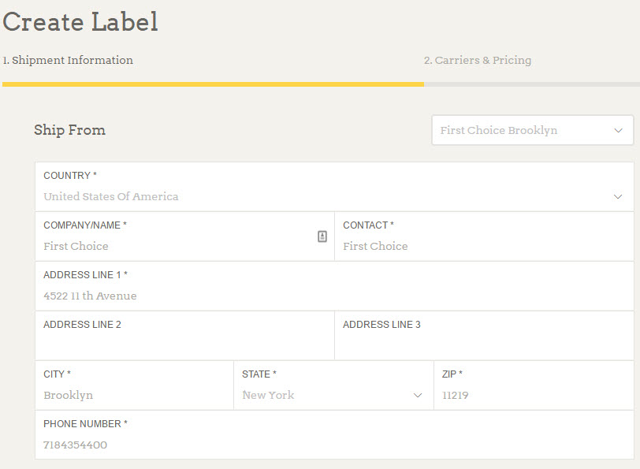Expand the First Choice Brooklyn dropdown arrow
This screenshot has width=640, height=469.
(x=618, y=131)
